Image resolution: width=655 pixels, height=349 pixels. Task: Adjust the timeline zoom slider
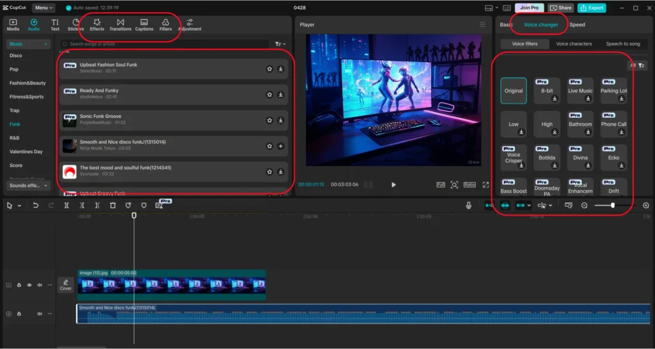click(x=613, y=205)
